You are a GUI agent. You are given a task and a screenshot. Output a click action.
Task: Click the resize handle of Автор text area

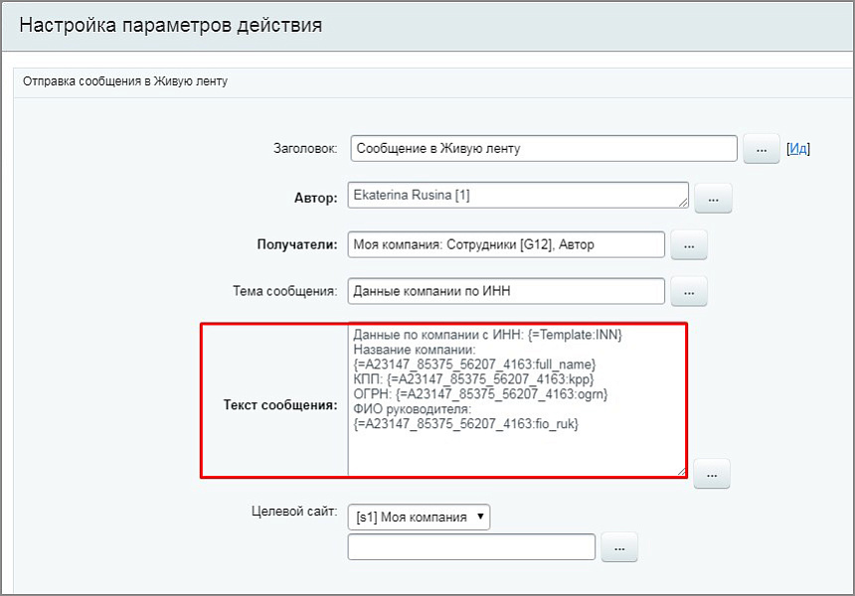click(683, 204)
